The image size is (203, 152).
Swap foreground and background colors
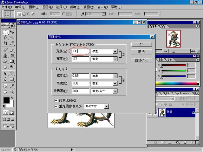[x=12, y=98]
